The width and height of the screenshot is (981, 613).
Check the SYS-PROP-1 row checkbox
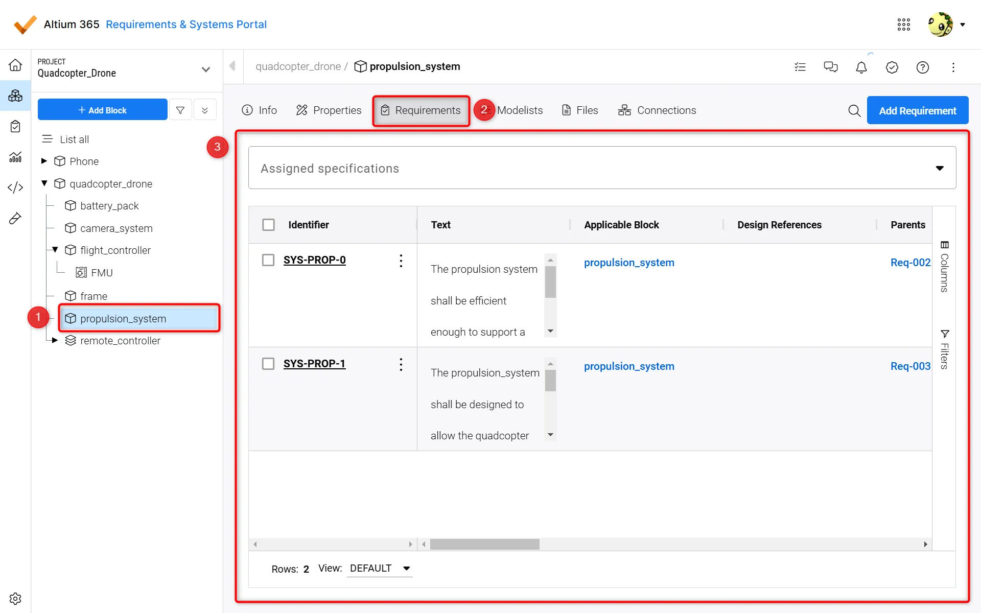pyautogui.click(x=268, y=364)
